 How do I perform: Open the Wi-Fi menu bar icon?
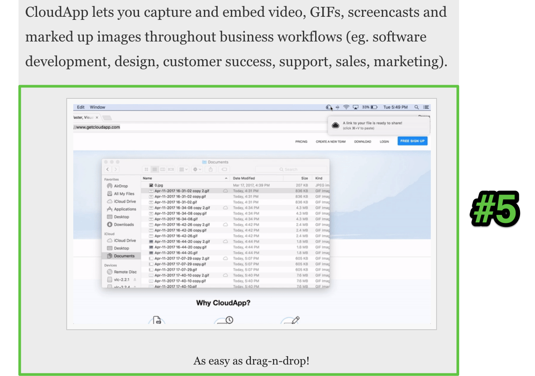pos(346,107)
